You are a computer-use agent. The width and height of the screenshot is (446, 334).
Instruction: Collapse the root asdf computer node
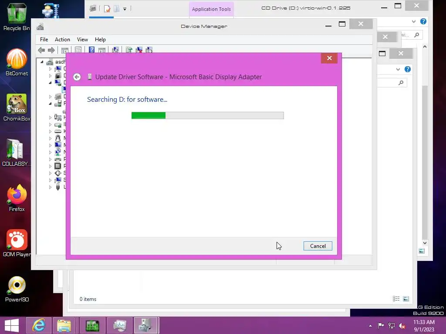42,62
